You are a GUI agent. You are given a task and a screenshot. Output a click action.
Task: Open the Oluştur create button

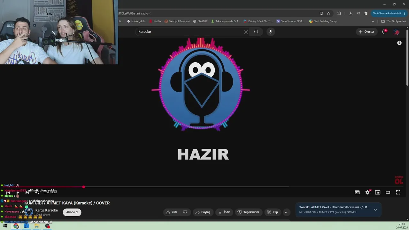click(x=366, y=32)
